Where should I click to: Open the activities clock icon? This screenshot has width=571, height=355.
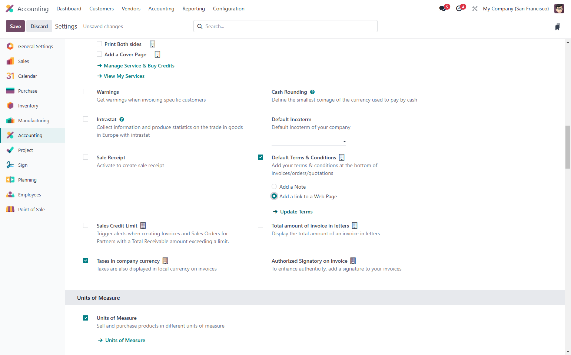click(459, 9)
